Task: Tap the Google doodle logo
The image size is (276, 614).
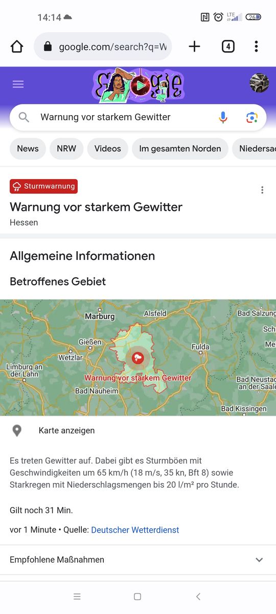Action: click(137, 85)
